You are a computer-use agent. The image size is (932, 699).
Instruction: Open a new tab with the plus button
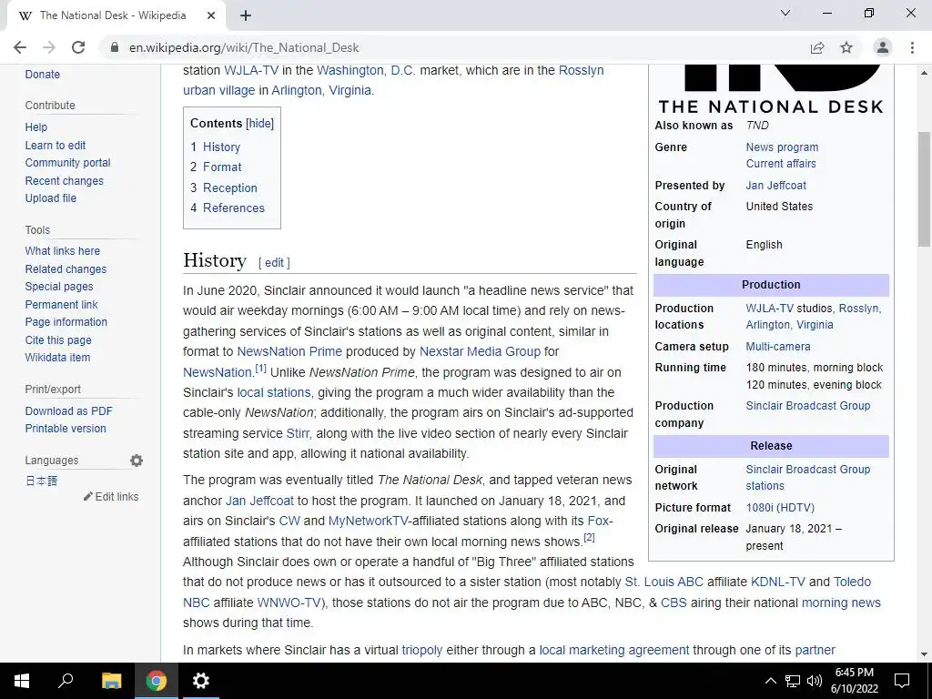(x=246, y=15)
